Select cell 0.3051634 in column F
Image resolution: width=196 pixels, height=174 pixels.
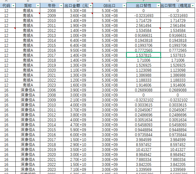(144, 120)
